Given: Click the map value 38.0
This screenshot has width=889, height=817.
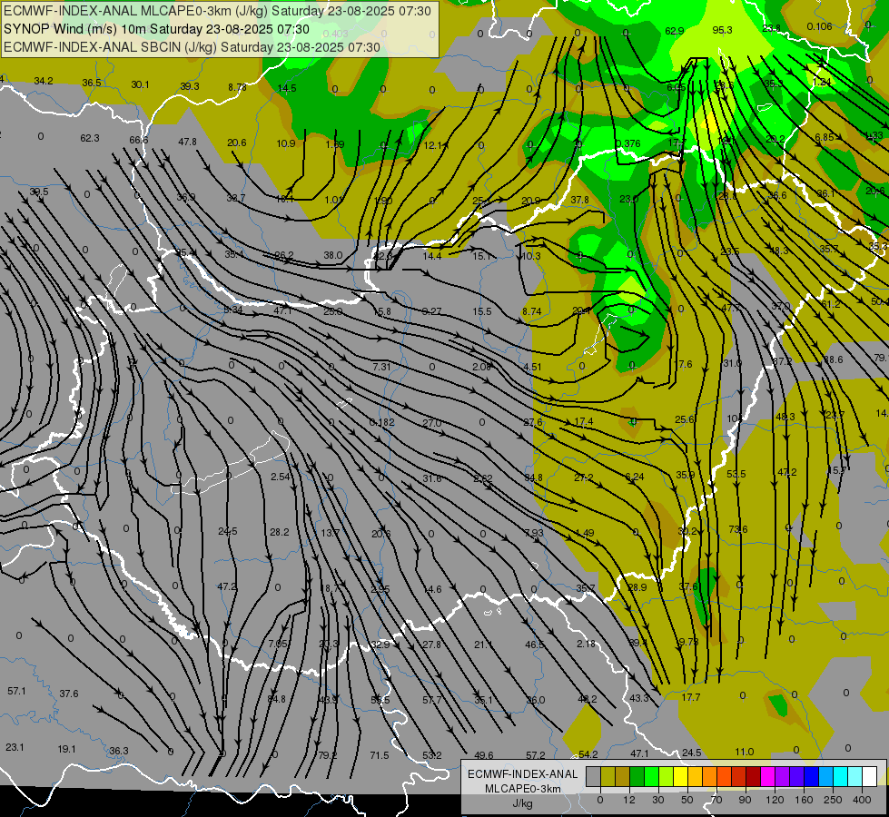Looking at the screenshot, I should (333, 255).
